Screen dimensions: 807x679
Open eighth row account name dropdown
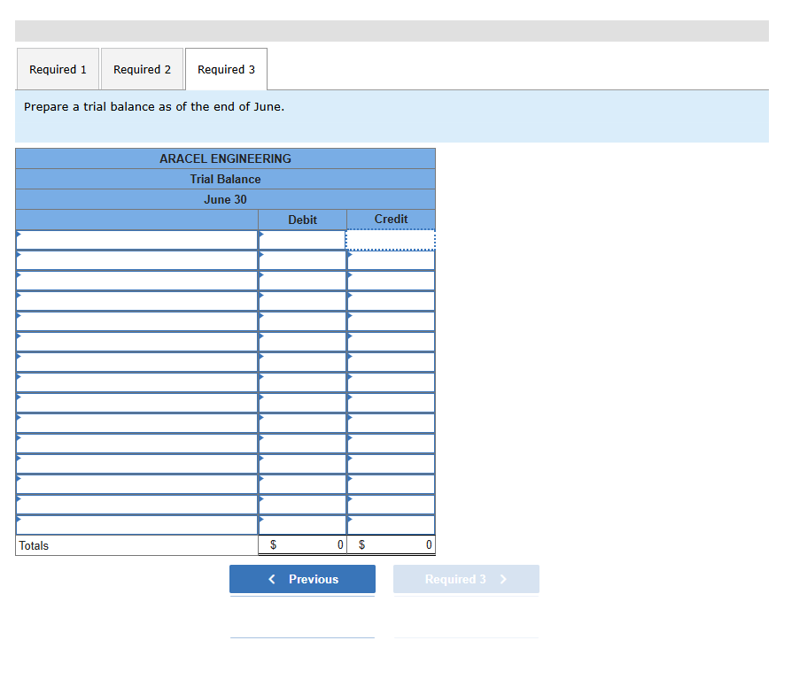tap(137, 382)
